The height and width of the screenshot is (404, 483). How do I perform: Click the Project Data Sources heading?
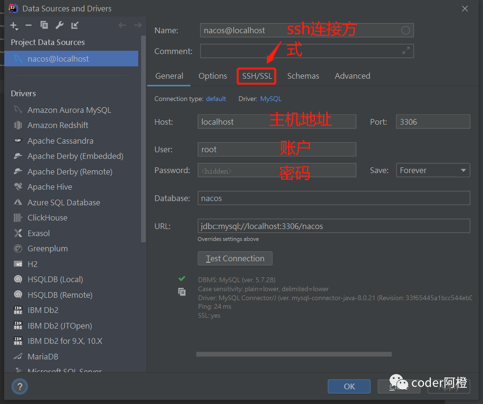coord(48,42)
